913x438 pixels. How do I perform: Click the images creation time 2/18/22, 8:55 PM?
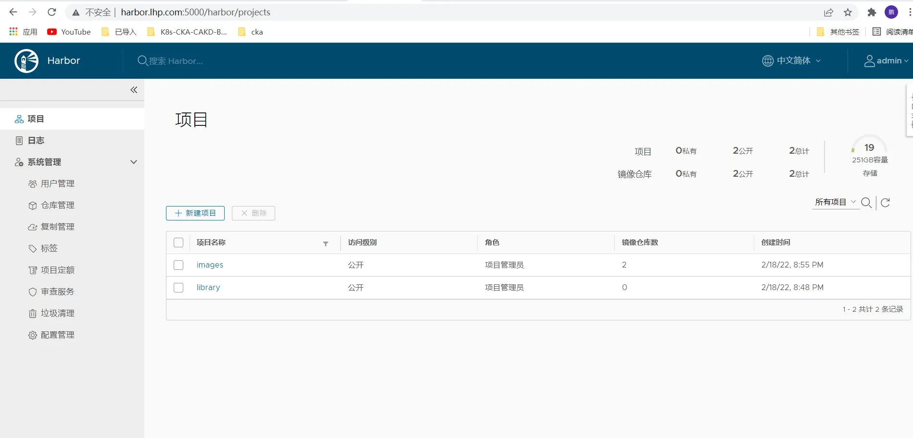click(792, 265)
